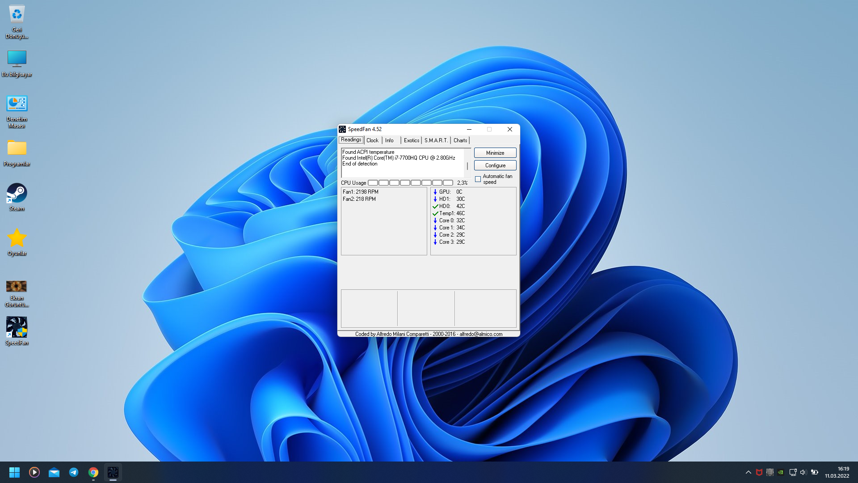Screen dimensions: 858x483
Task: Enable Automatic fan speed checkbox
Action: click(478, 179)
